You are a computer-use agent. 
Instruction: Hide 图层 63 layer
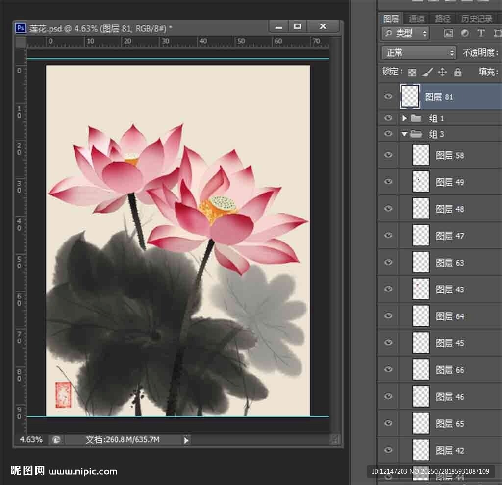388,262
